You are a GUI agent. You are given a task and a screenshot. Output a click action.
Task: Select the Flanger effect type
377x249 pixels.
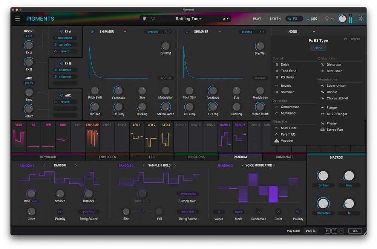tap(329, 107)
